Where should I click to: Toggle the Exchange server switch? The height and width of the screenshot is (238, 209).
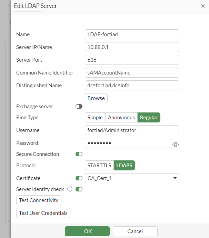pyautogui.click(x=79, y=107)
